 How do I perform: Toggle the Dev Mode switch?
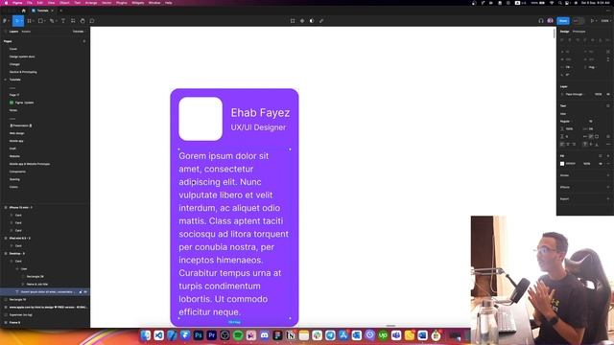(x=578, y=21)
